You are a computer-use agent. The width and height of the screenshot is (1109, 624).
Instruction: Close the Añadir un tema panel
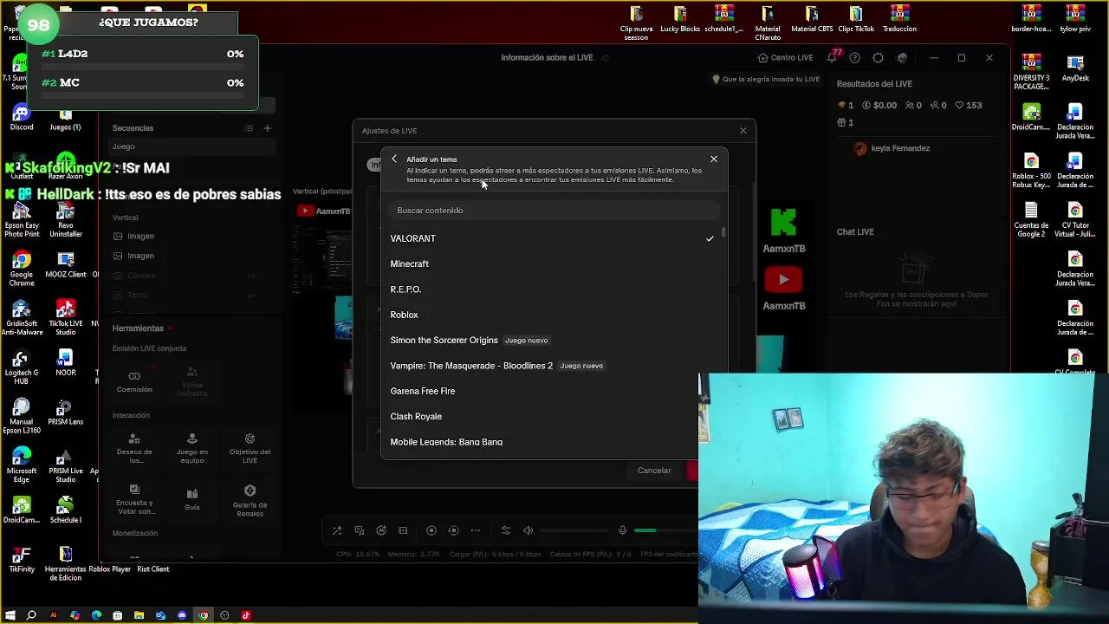point(714,159)
